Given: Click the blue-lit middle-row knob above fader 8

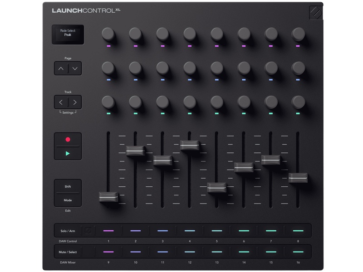Looking at the screenshot, I should [298, 68].
